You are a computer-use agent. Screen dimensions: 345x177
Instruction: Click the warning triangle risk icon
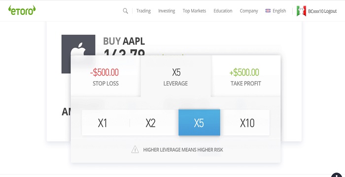point(135,149)
